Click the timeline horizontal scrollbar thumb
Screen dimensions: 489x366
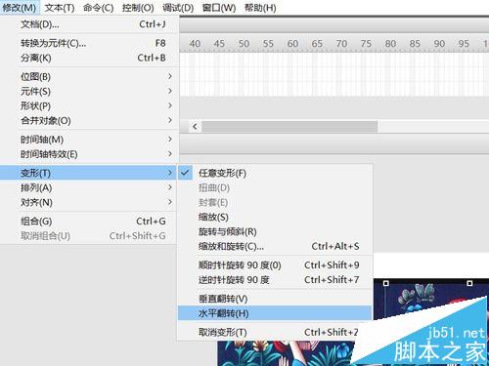[x=289, y=126]
